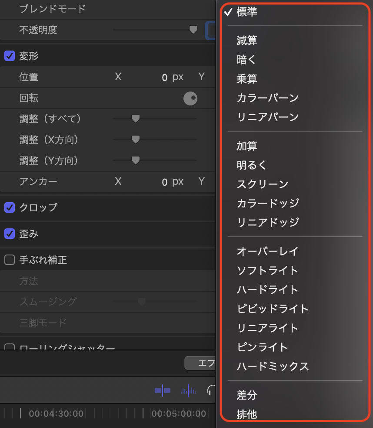Viewport: 373px width, 428px height.
Task: Select the 標準 blend mode
Action: tap(246, 12)
